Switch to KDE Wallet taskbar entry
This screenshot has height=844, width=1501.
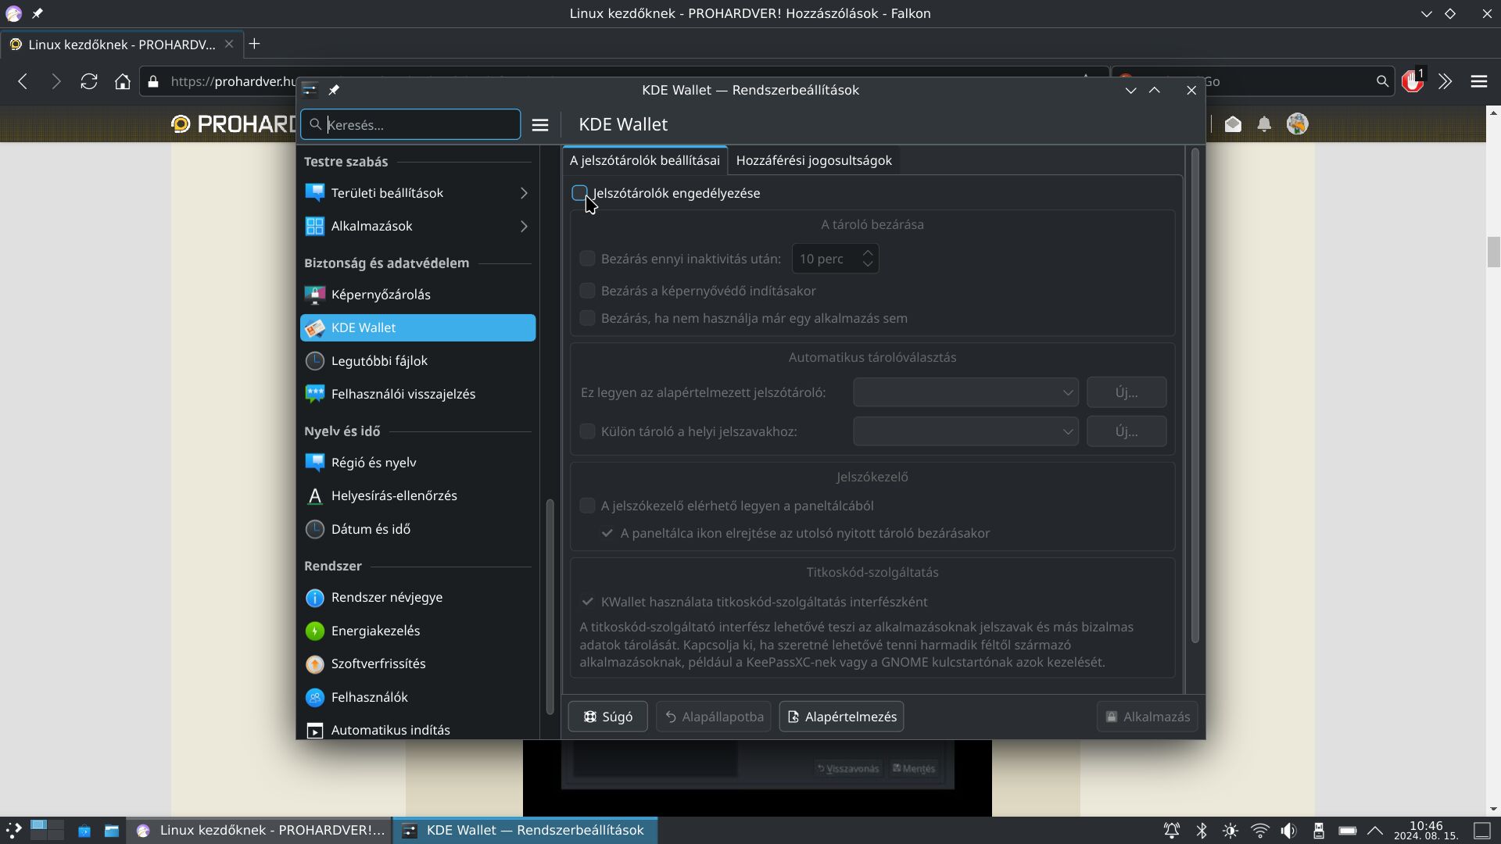pyautogui.click(x=525, y=830)
